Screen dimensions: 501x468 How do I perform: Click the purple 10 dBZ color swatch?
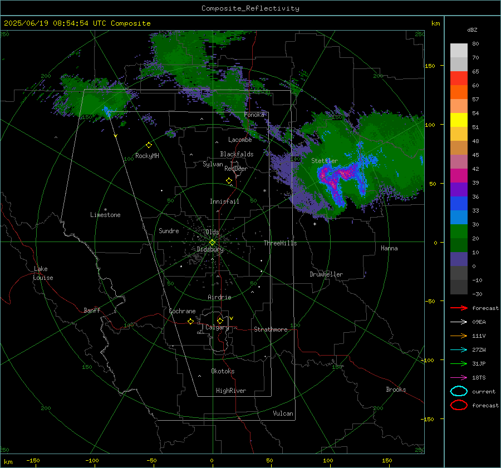pyautogui.click(x=459, y=259)
